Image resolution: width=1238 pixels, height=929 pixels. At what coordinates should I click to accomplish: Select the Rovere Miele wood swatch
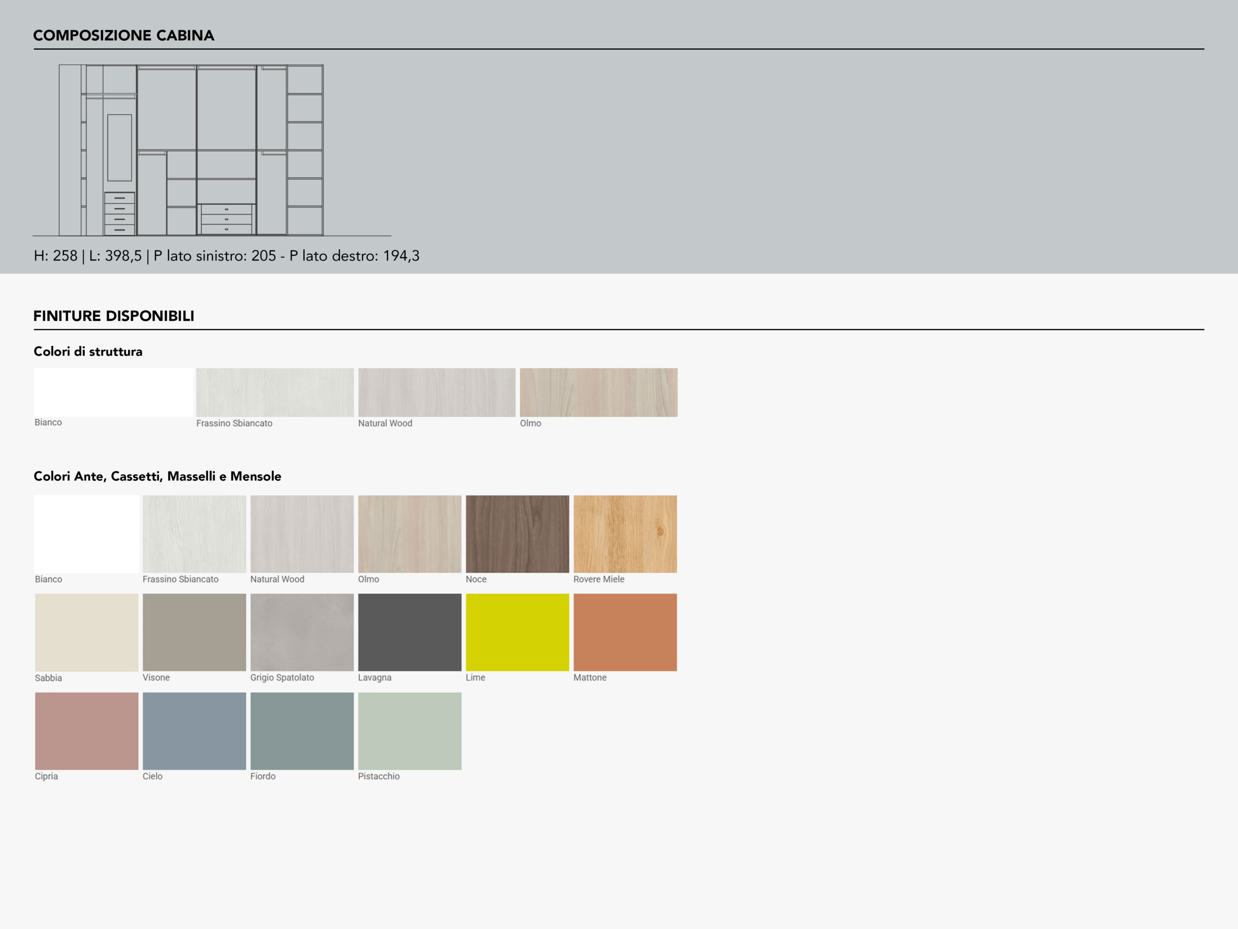tap(625, 534)
